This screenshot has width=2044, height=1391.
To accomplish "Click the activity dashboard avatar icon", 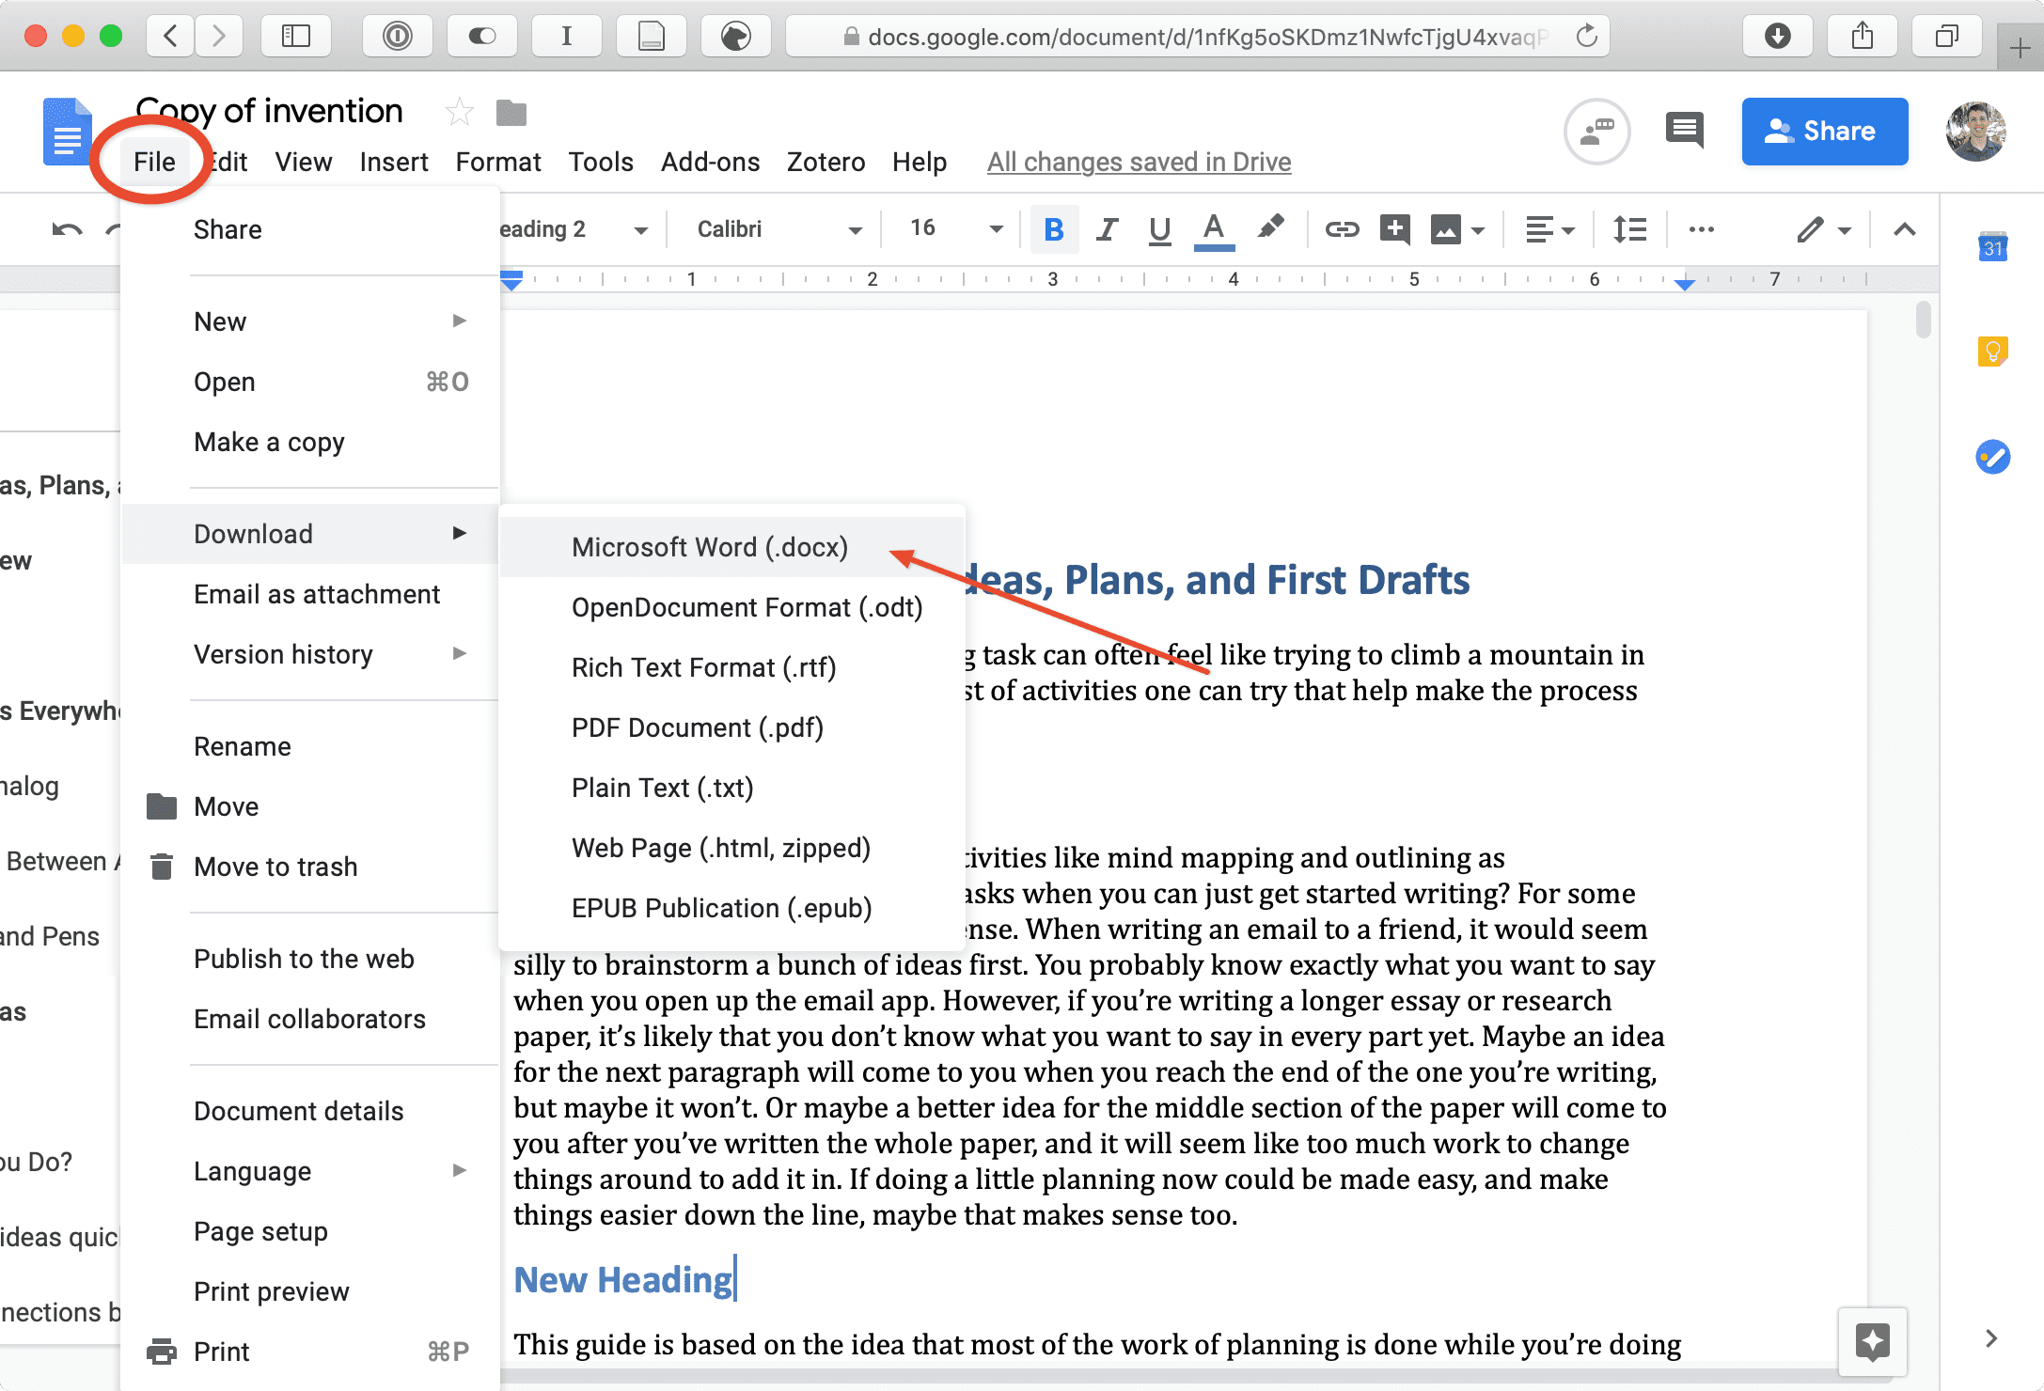I will pos(1596,131).
